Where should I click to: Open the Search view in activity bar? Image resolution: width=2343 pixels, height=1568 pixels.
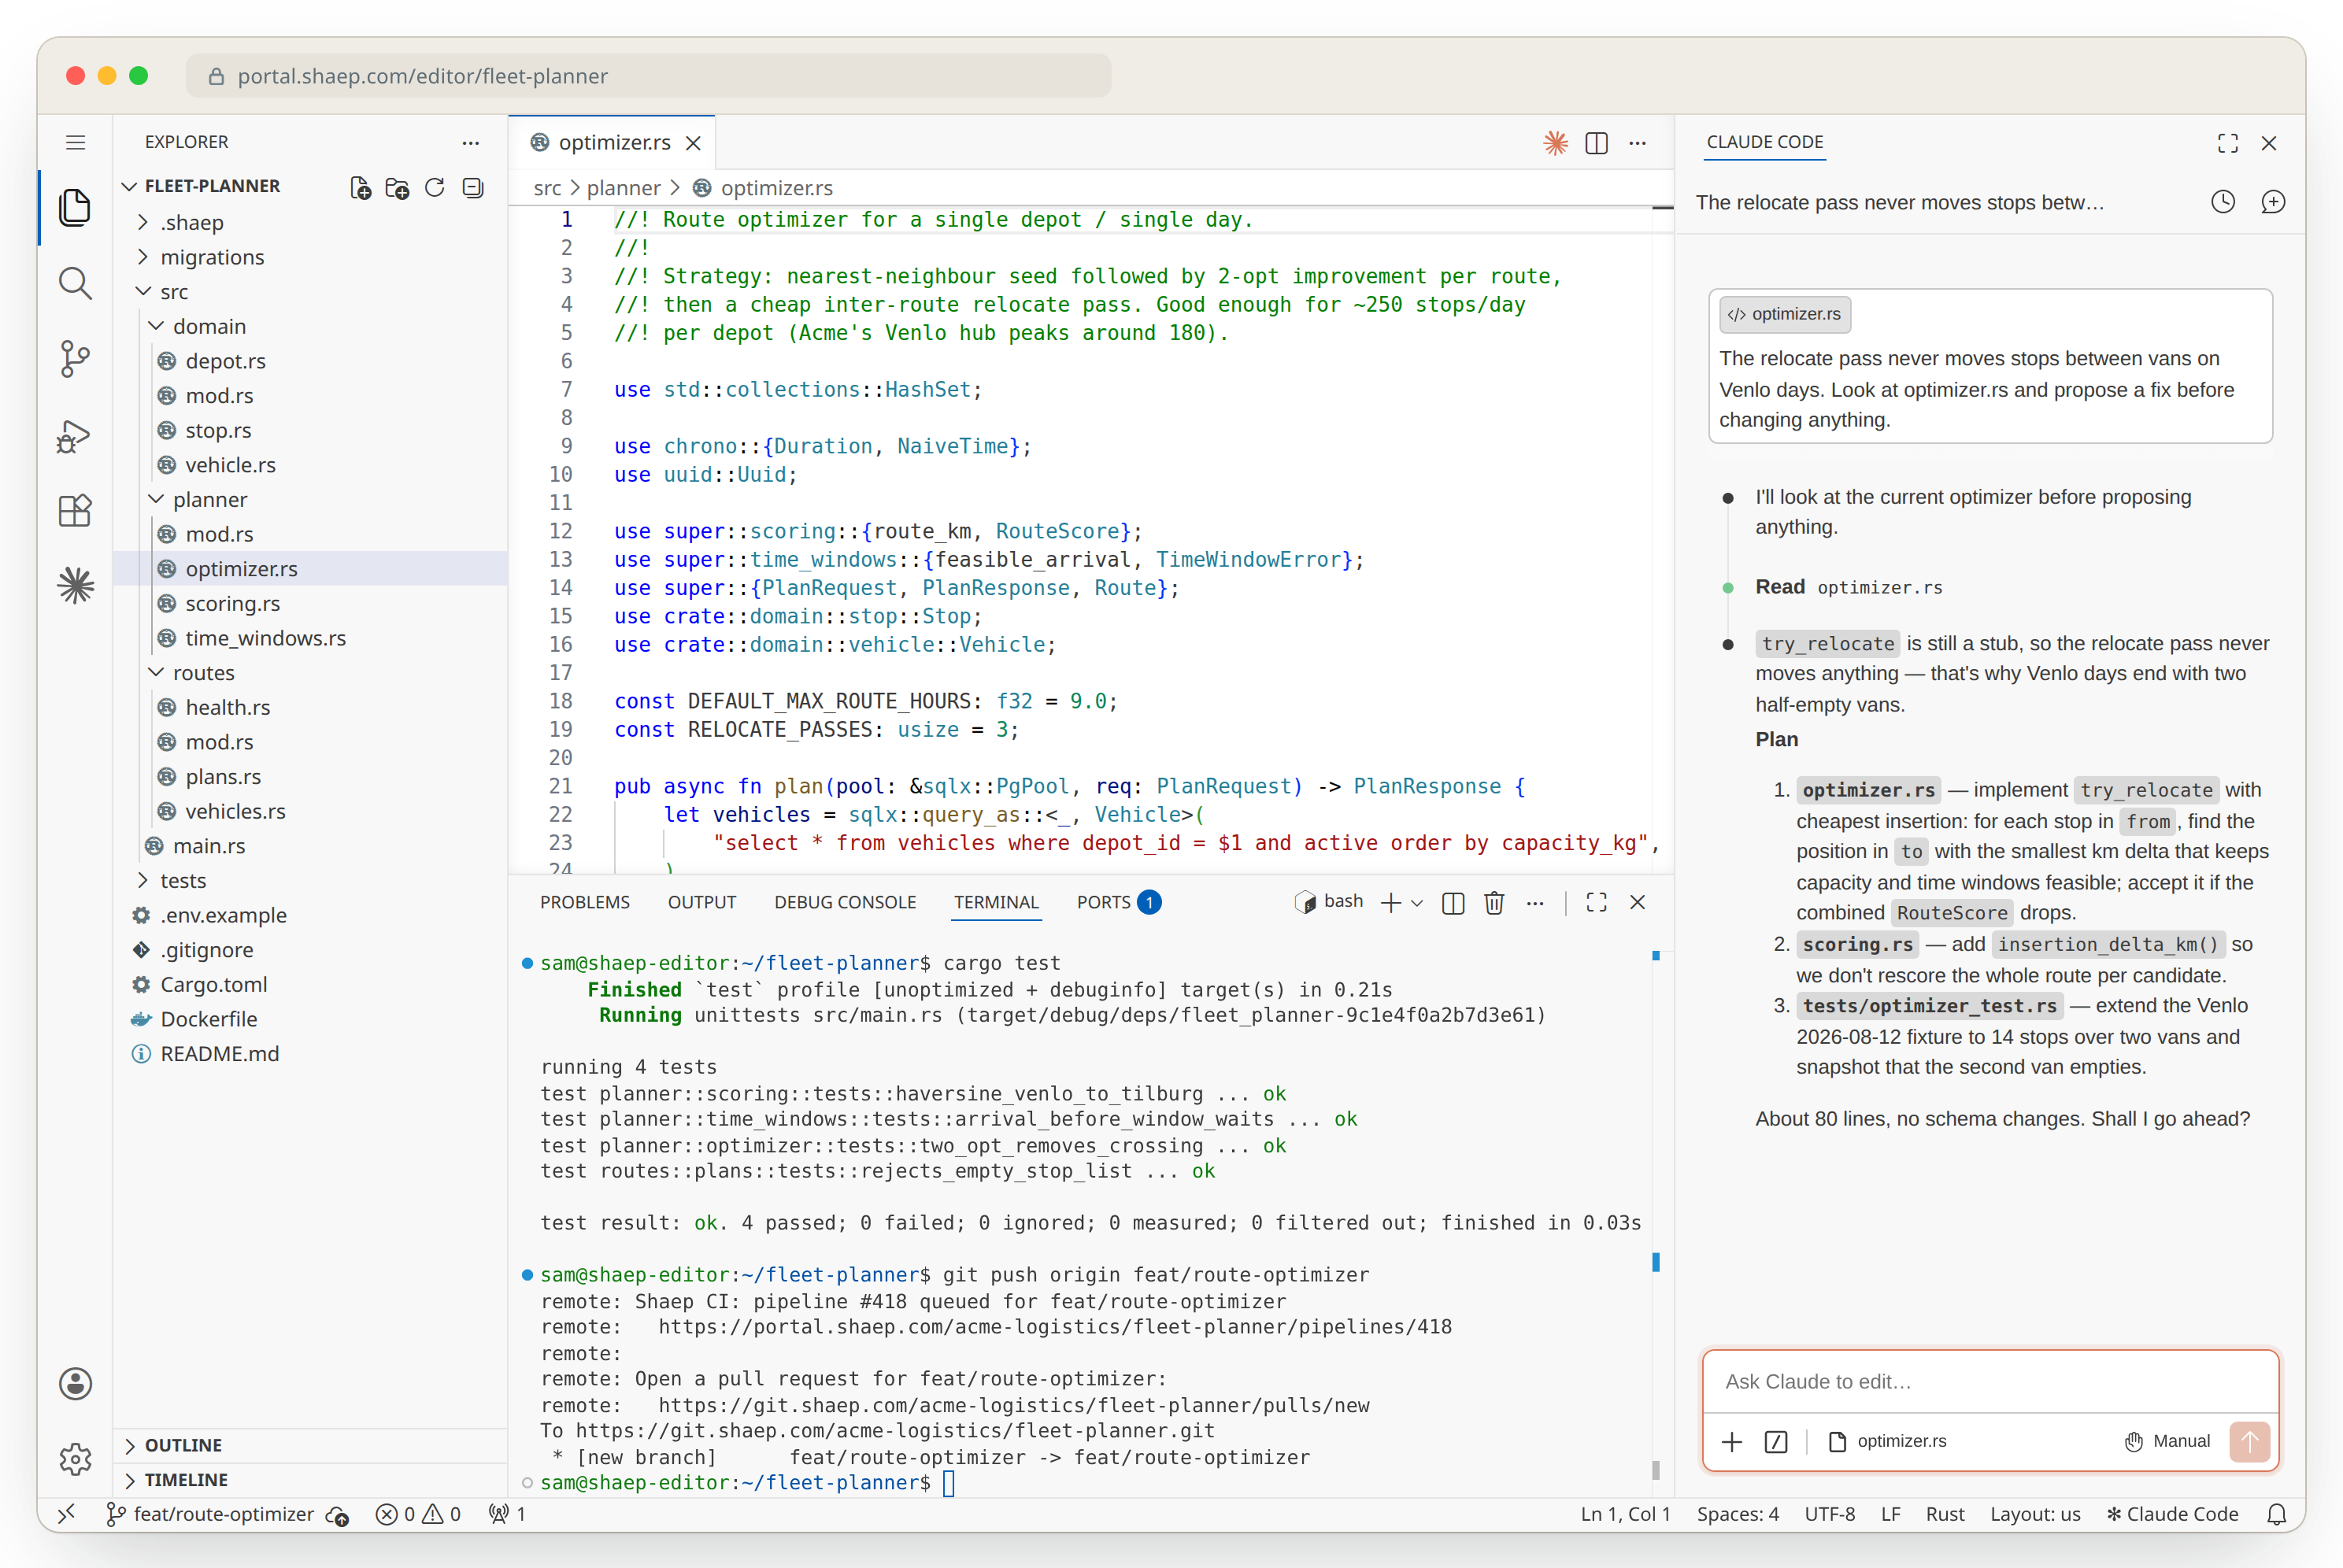coord(75,283)
